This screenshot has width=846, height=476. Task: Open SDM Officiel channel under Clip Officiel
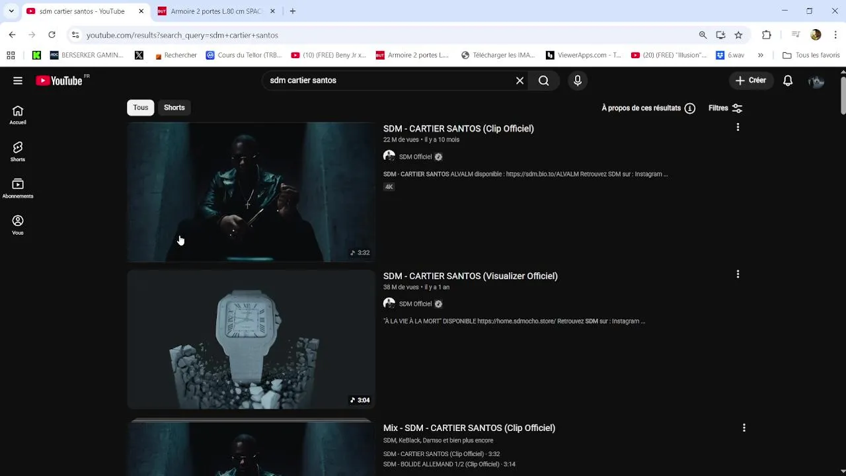(x=415, y=157)
